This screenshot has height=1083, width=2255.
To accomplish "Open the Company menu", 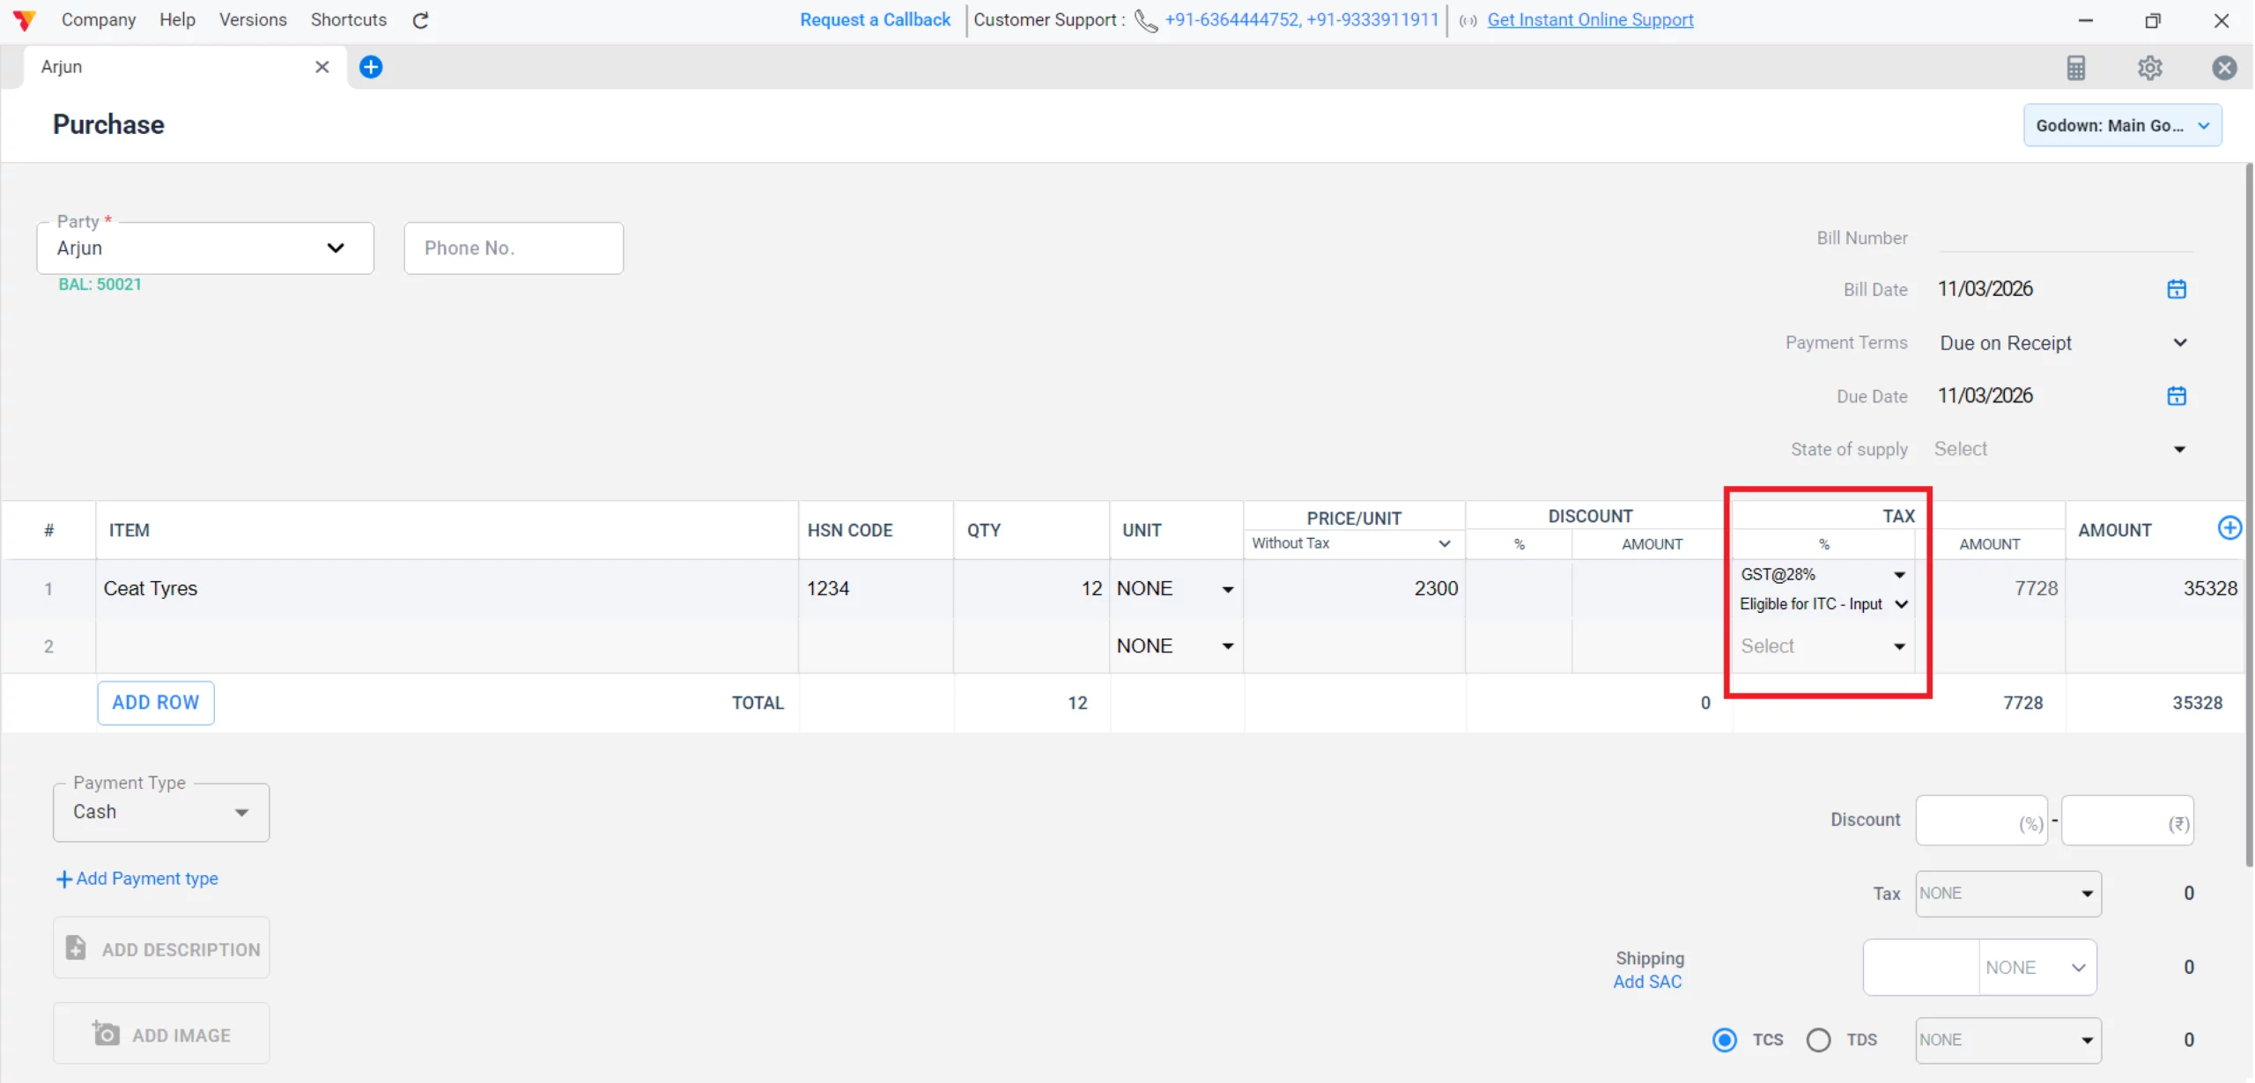I will 99,19.
